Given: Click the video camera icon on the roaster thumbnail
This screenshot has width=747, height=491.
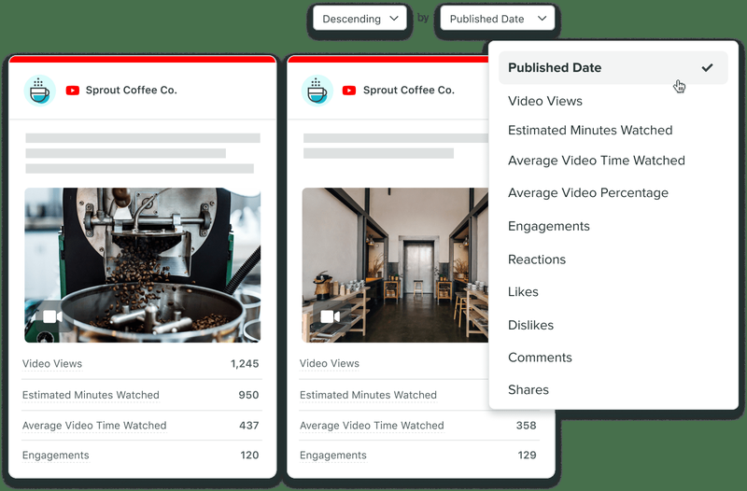Looking at the screenshot, I should [x=52, y=316].
